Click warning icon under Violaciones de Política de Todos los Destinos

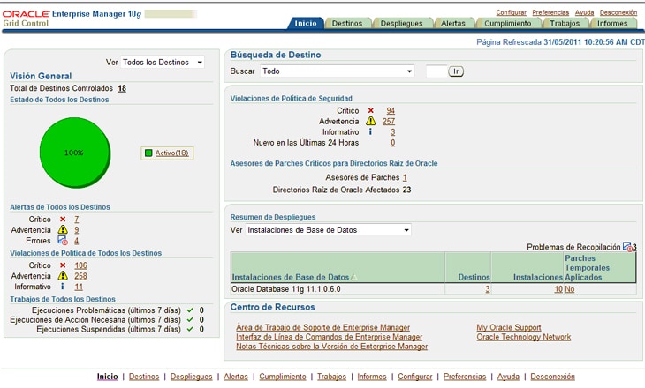click(x=63, y=275)
